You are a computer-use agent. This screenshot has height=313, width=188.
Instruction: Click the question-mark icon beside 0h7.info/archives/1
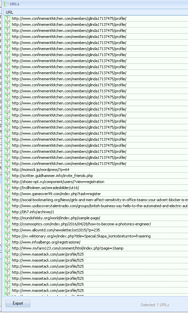click(x=7, y=212)
